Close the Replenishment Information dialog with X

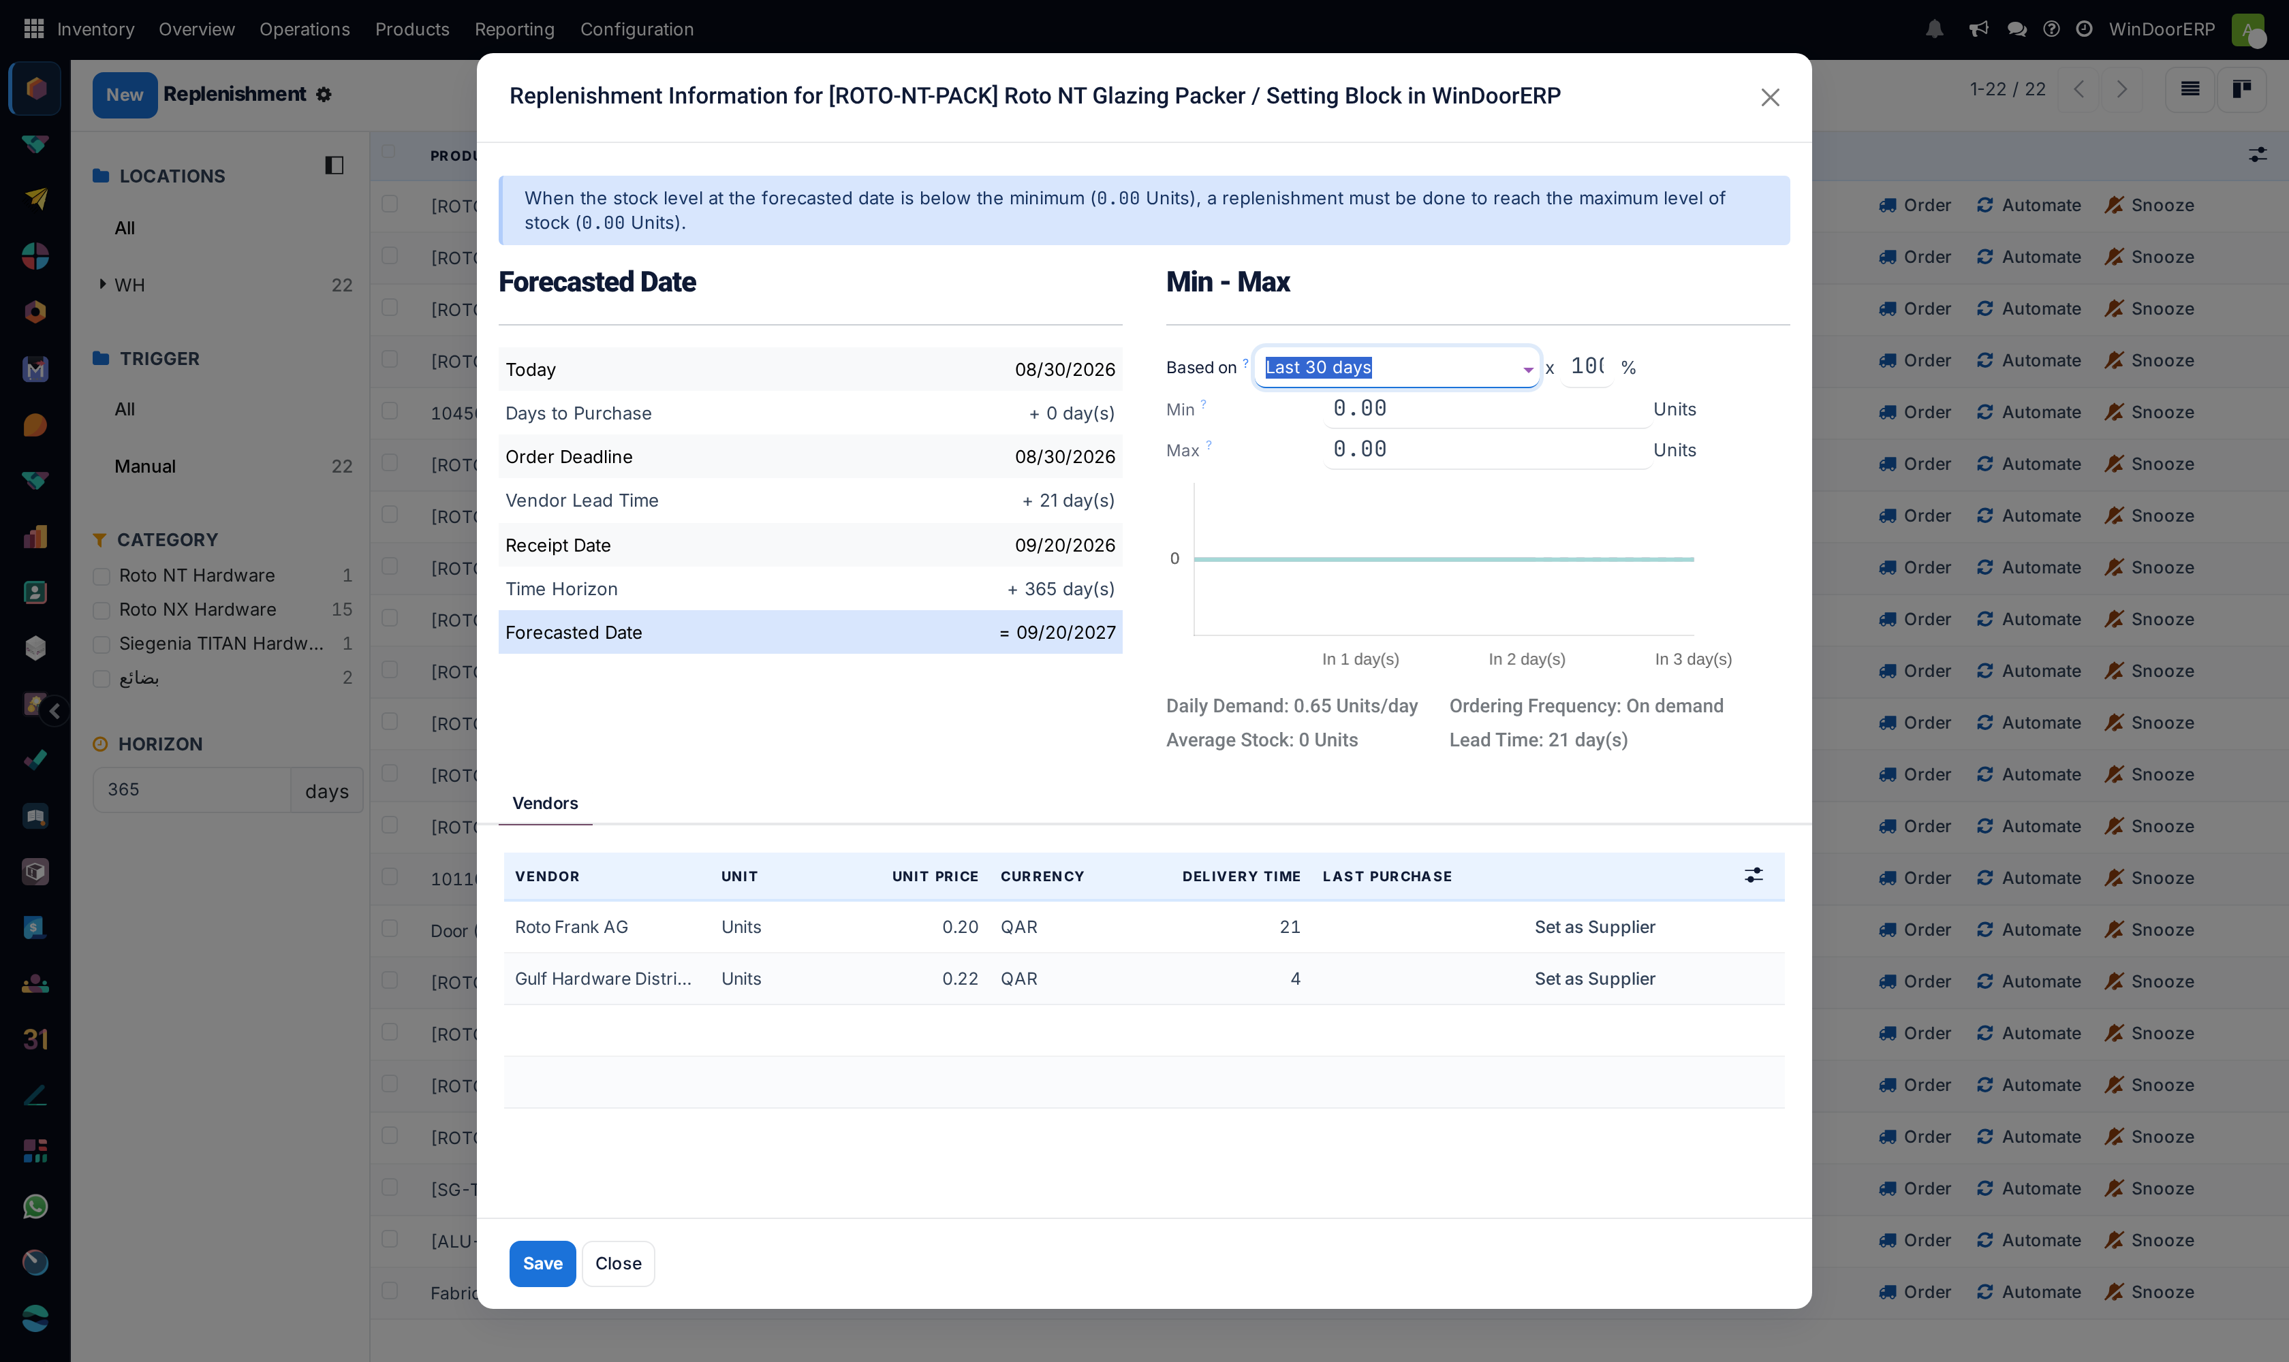pyautogui.click(x=1771, y=97)
